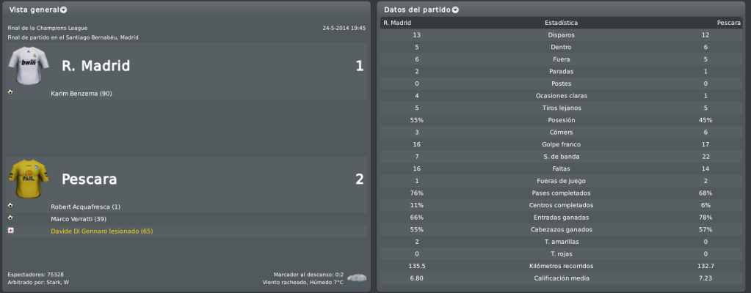The width and height of the screenshot is (751, 293).
Task: Click the goal ball icon beside Marco Verratti
Action: click(x=10, y=218)
